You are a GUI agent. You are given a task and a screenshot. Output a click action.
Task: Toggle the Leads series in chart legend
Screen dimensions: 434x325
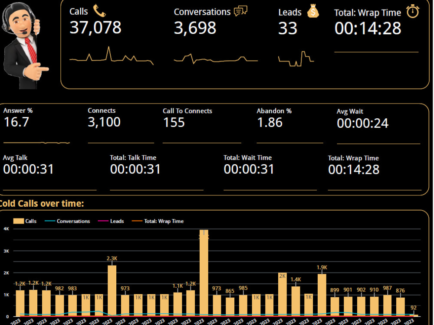111,221
